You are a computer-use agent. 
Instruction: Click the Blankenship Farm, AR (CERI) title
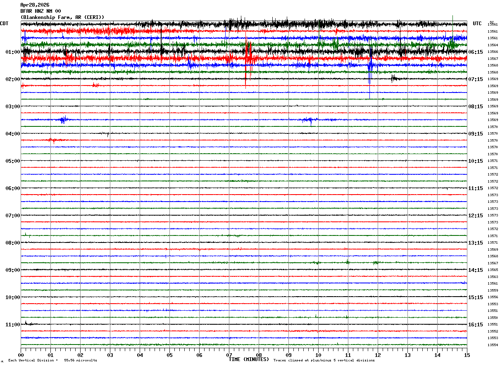62,17
